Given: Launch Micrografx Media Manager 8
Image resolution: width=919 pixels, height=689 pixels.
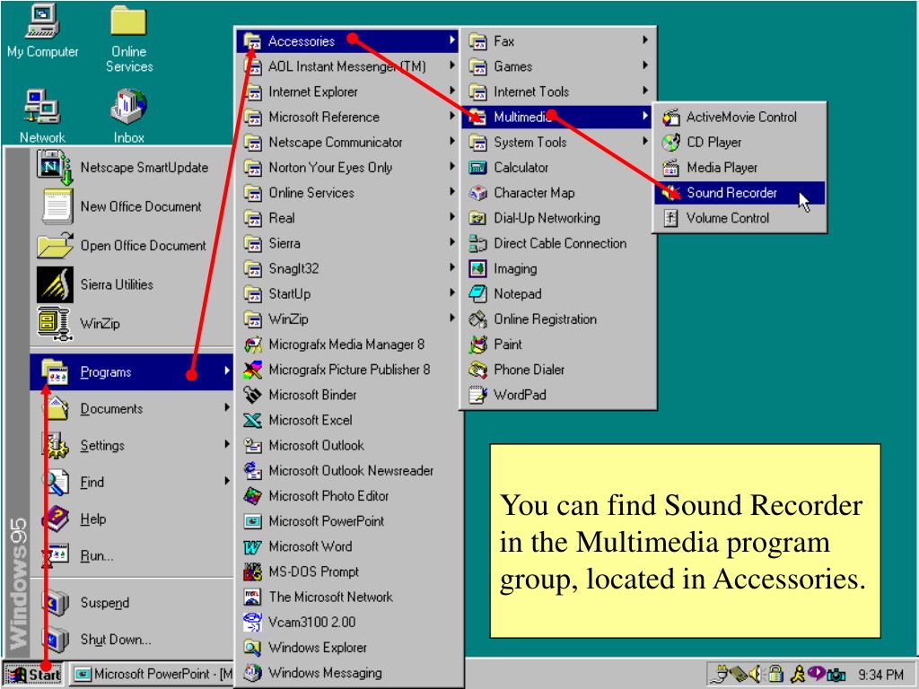Looking at the screenshot, I should tap(347, 344).
